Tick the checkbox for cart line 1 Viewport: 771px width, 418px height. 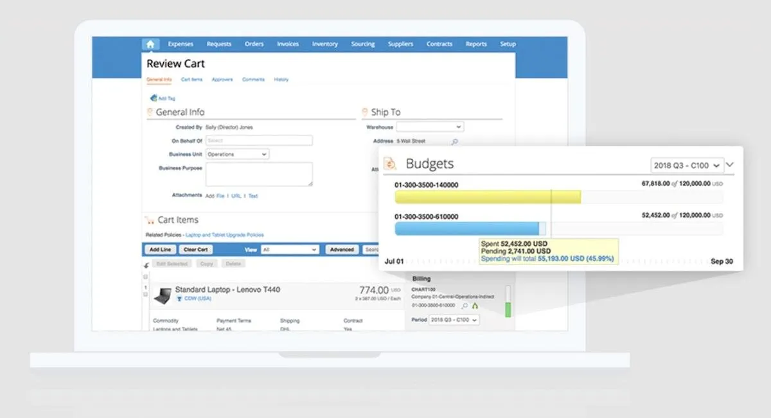pyautogui.click(x=146, y=294)
